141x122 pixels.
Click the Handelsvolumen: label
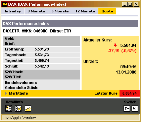[x=21, y=83]
